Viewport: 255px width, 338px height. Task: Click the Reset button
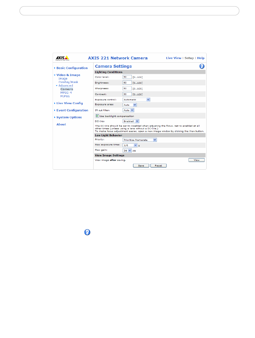tap(159, 166)
